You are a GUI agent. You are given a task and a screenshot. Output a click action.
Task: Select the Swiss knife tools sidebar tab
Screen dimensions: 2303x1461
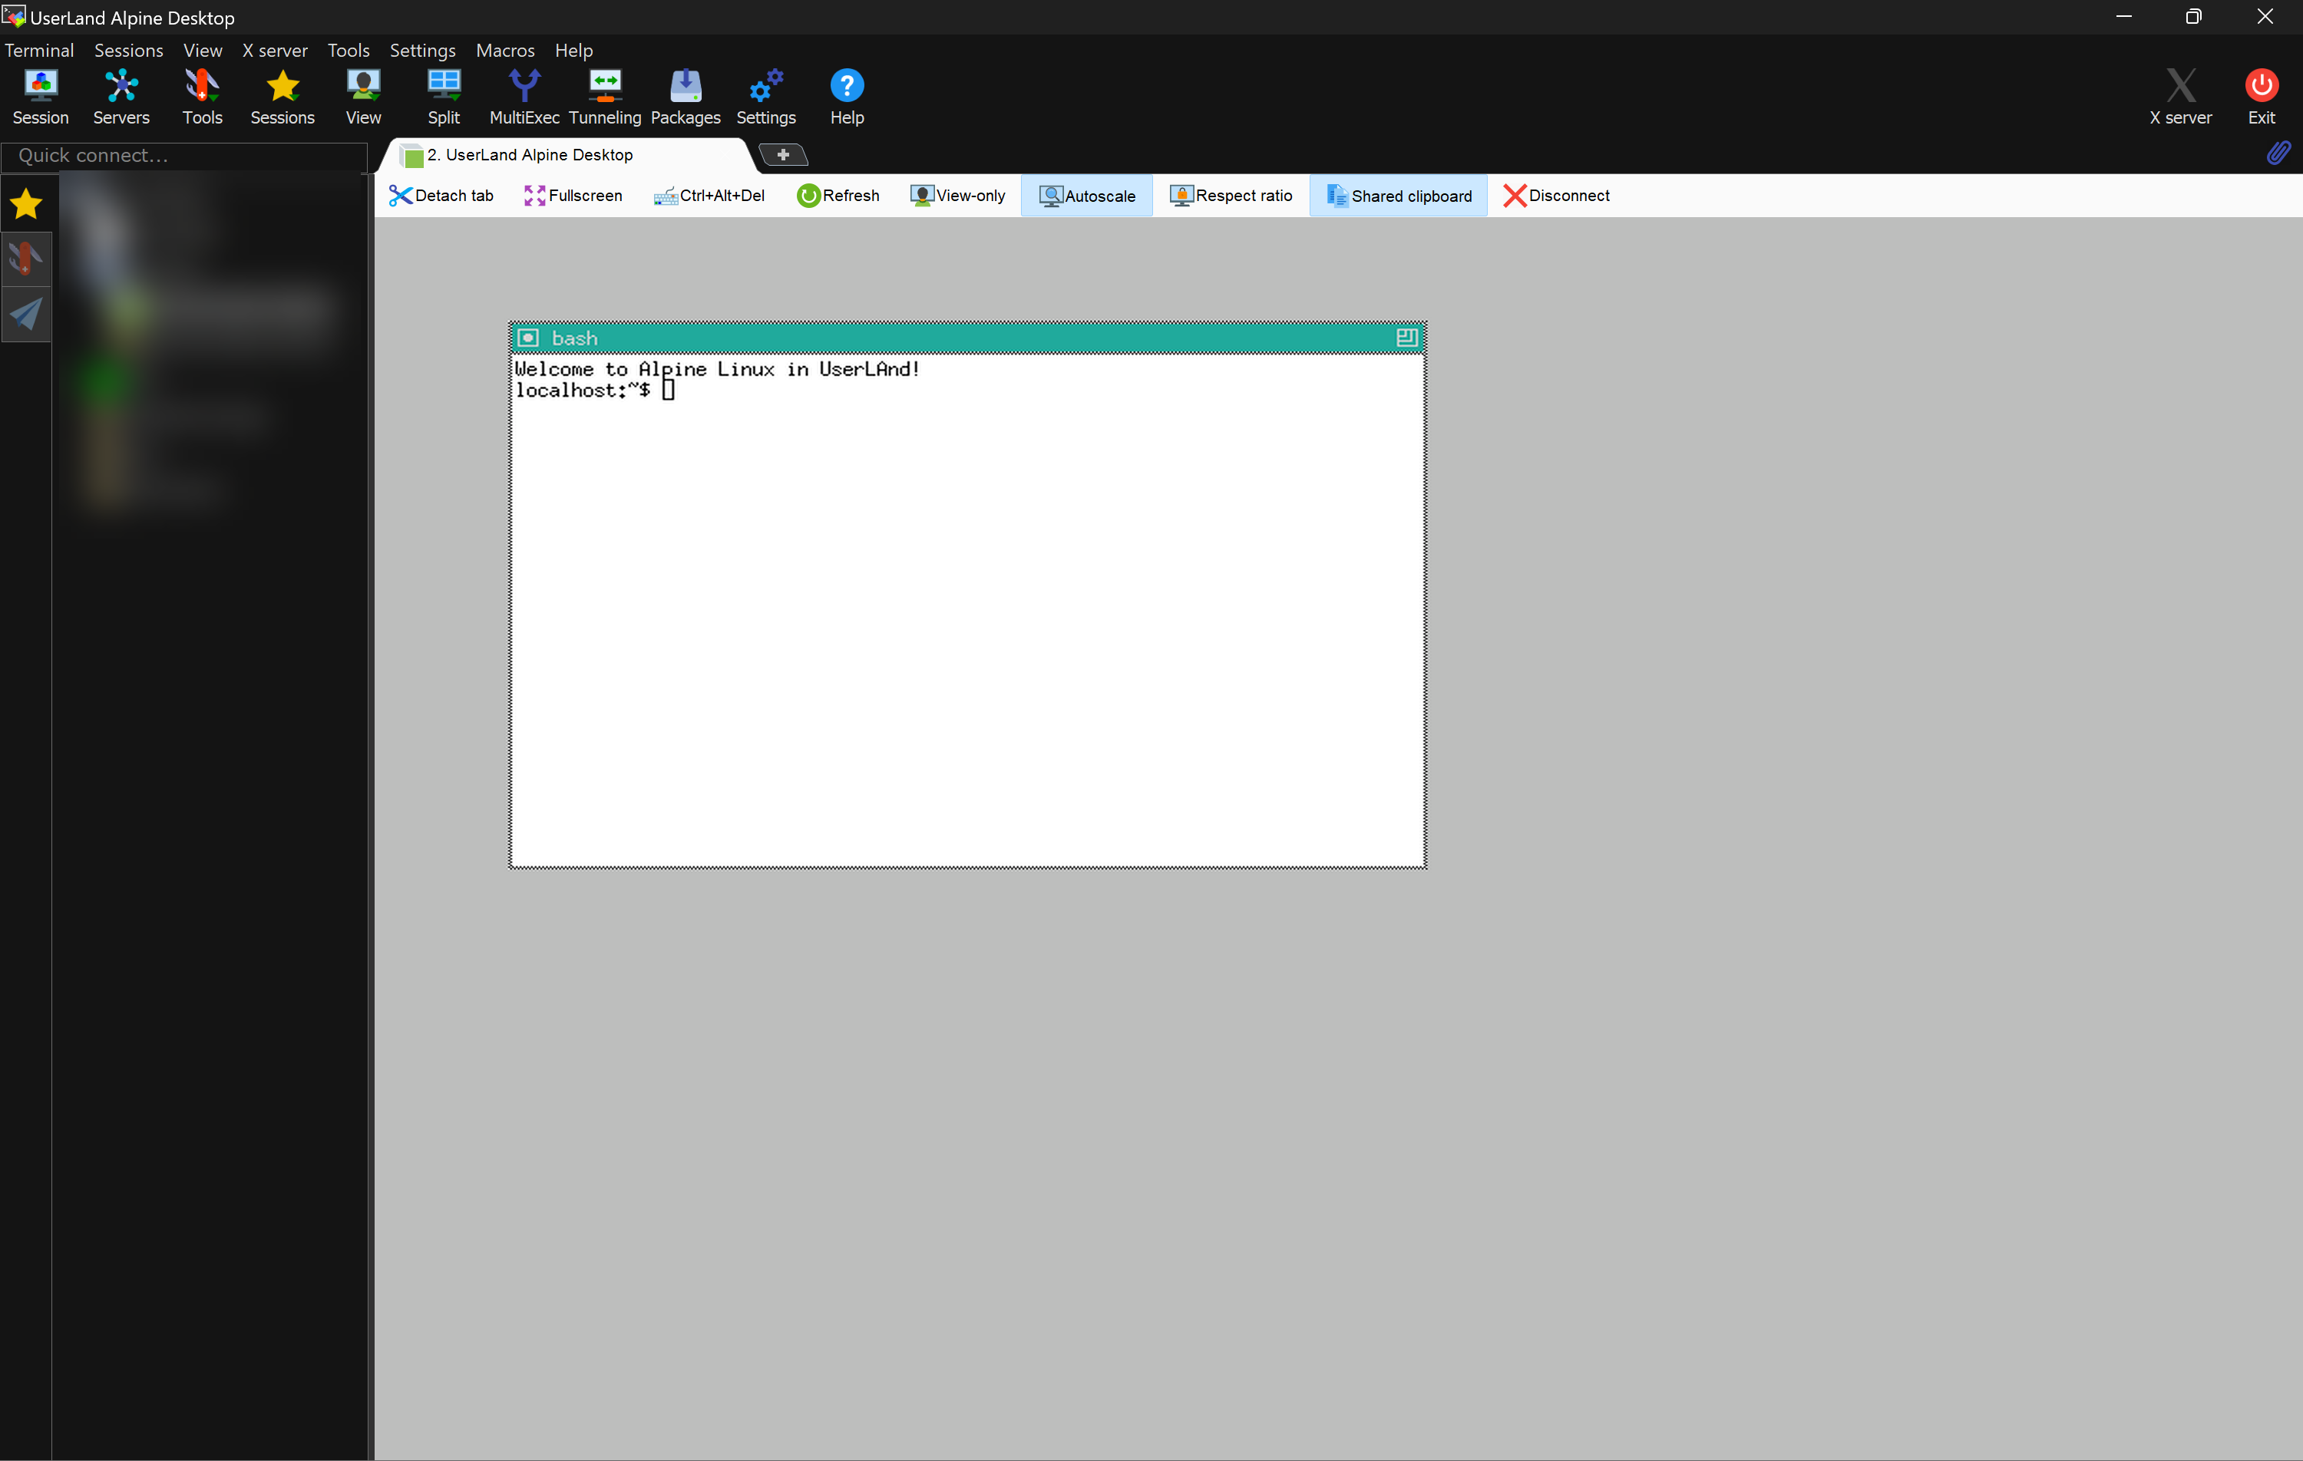pos(26,258)
